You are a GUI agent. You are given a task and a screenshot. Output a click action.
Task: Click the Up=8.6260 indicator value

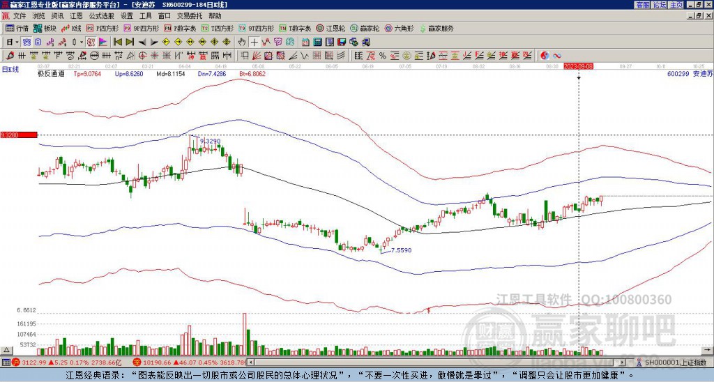129,74
